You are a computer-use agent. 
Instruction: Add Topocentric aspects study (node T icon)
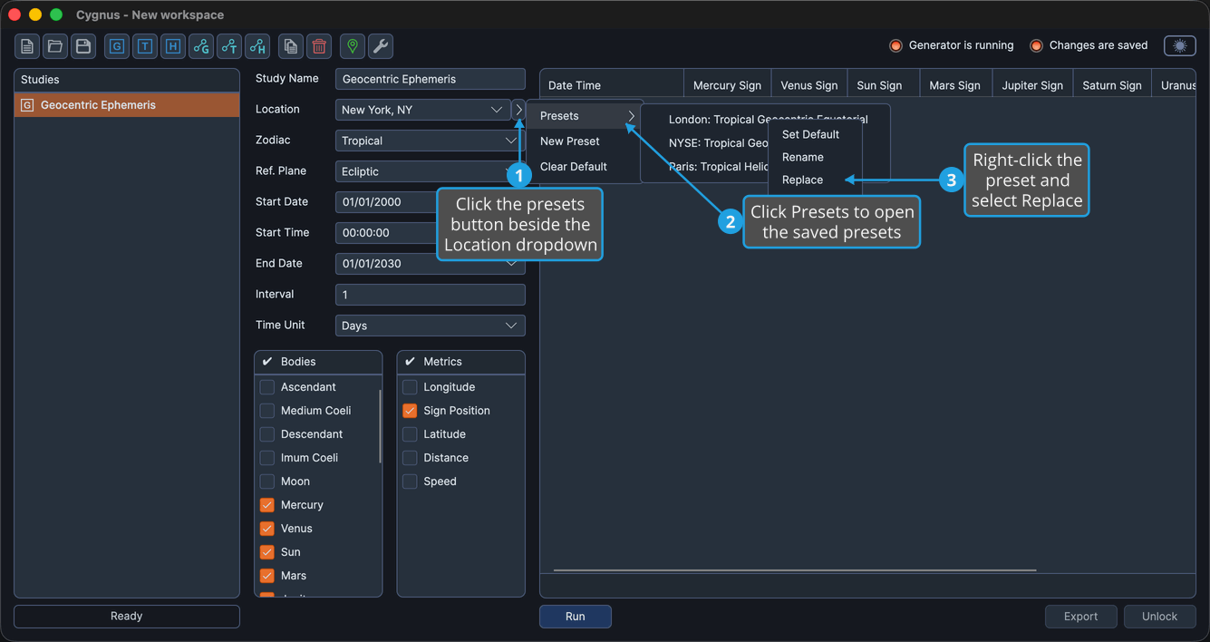pyautogui.click(x=229, y=46)
